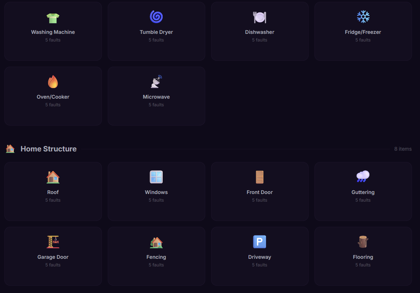Viewport: 420px width, 293px height.
Task: Choose the Fridge/Freezer card
Action: point(363,31)
